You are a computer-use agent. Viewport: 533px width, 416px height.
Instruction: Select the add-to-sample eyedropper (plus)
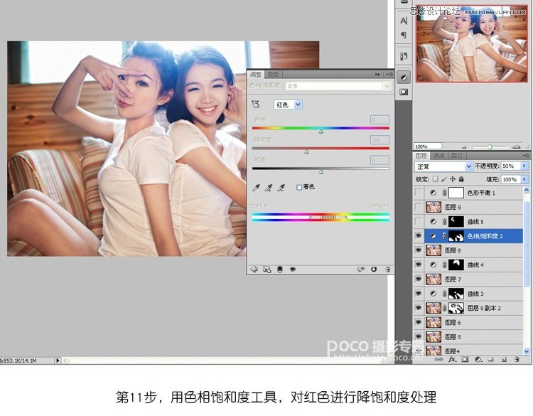click(269, 187)
